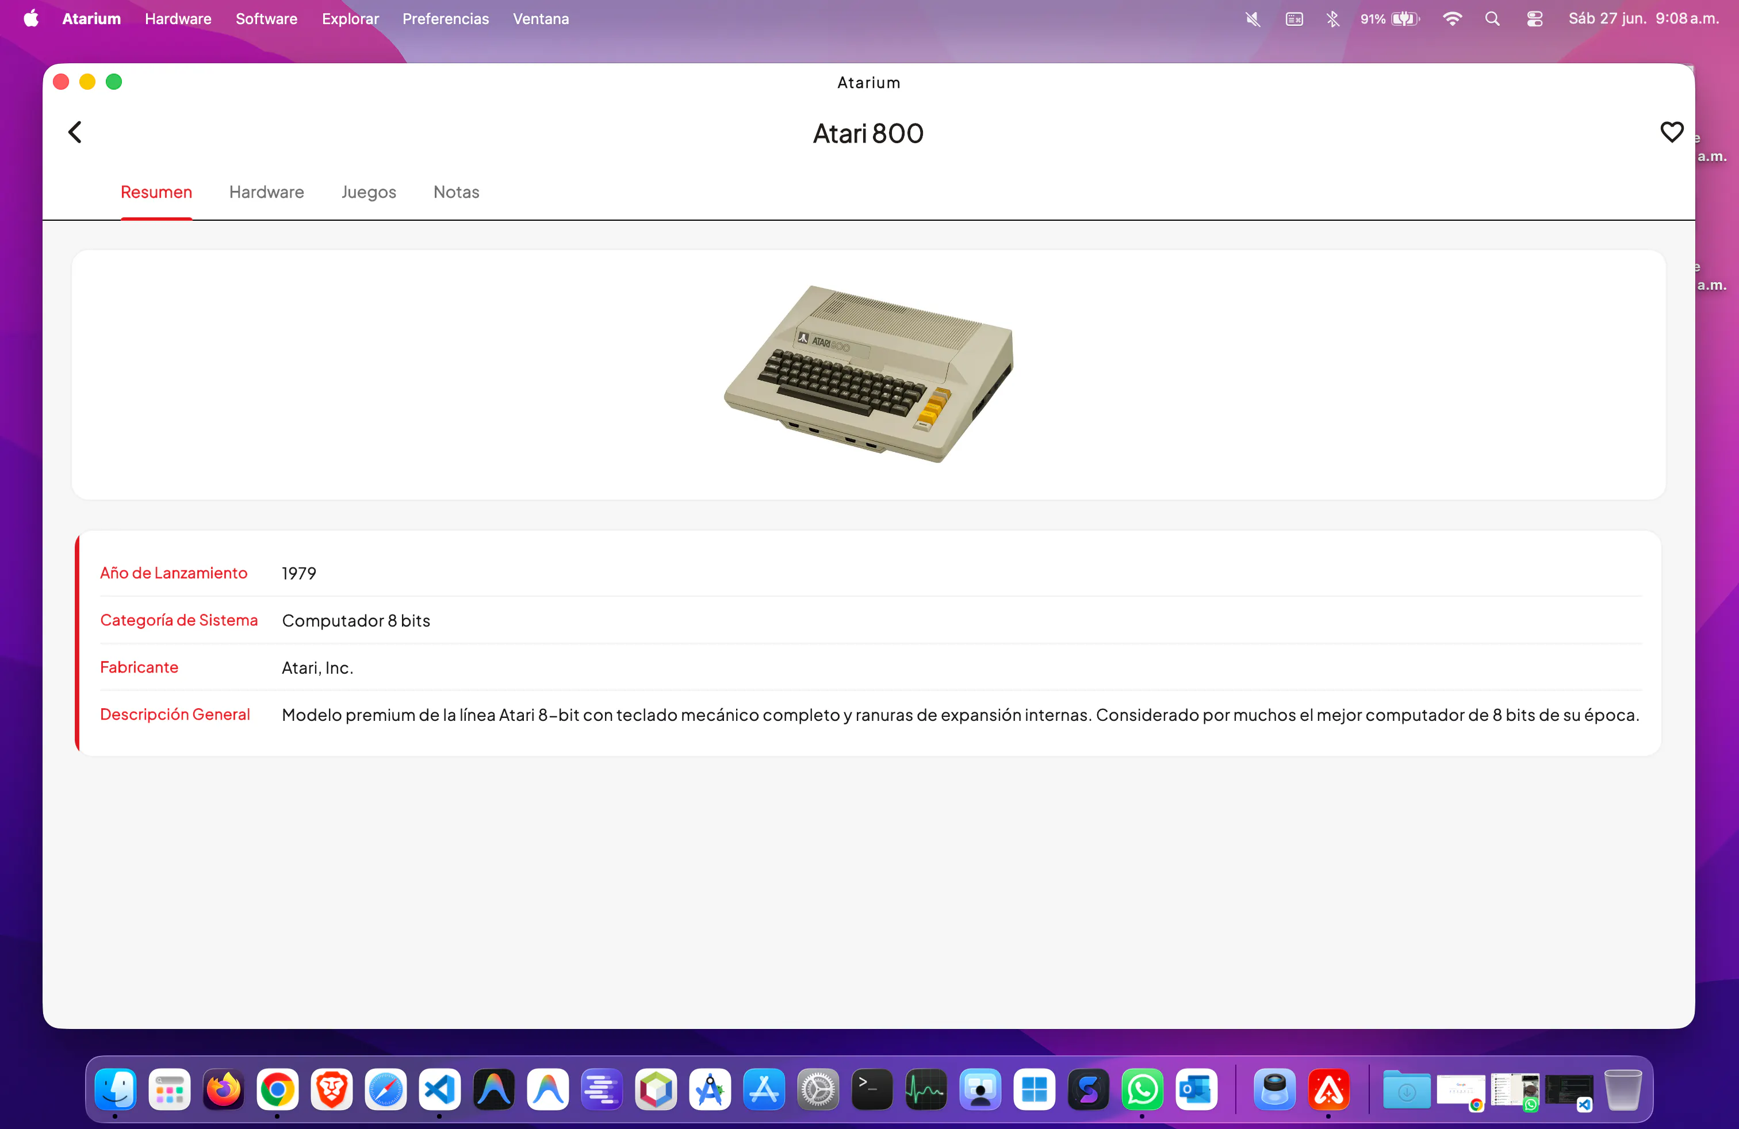Open WhatsApp from the dock
This screenshot has height=1129, width=1739.
pos(1143,1089)
